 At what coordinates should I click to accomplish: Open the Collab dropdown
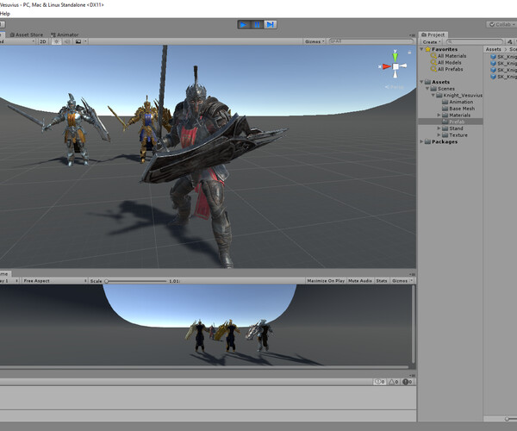click(x=501, y=25)
